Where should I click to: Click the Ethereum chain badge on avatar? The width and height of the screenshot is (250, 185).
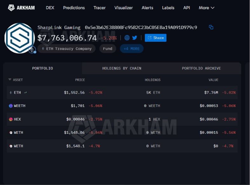(32, 50)
